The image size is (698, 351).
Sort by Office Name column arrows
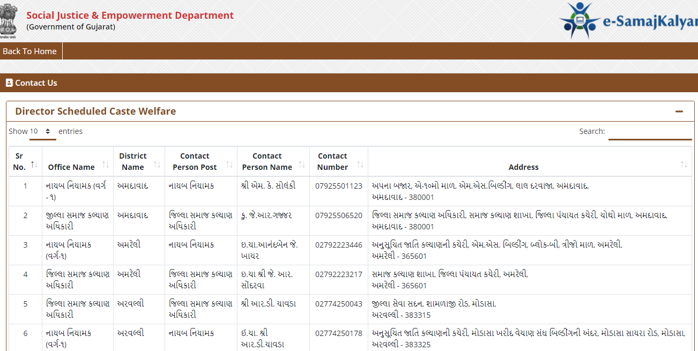105,164
